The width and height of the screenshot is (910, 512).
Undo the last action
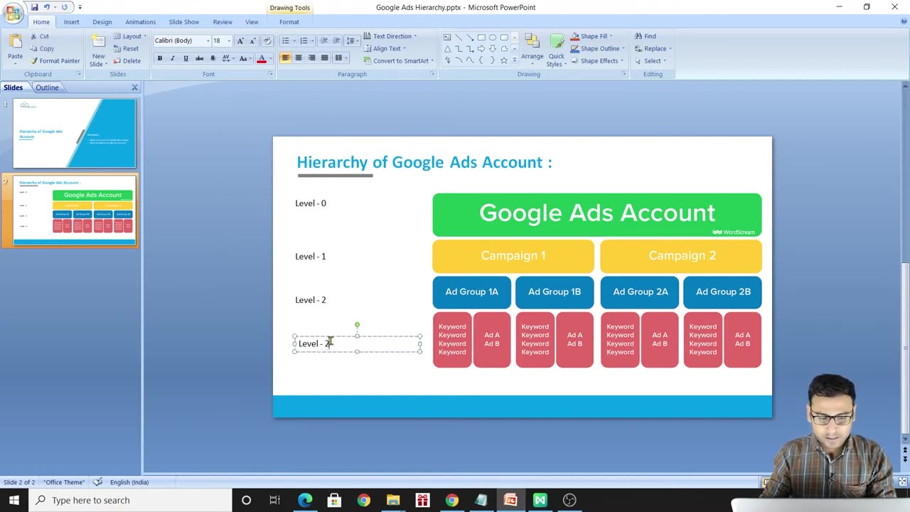47,7
